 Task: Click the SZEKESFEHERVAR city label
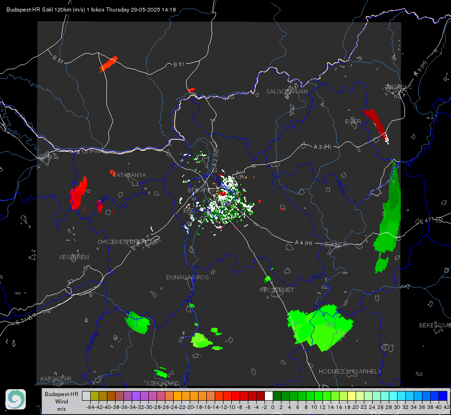click(130, 242)
